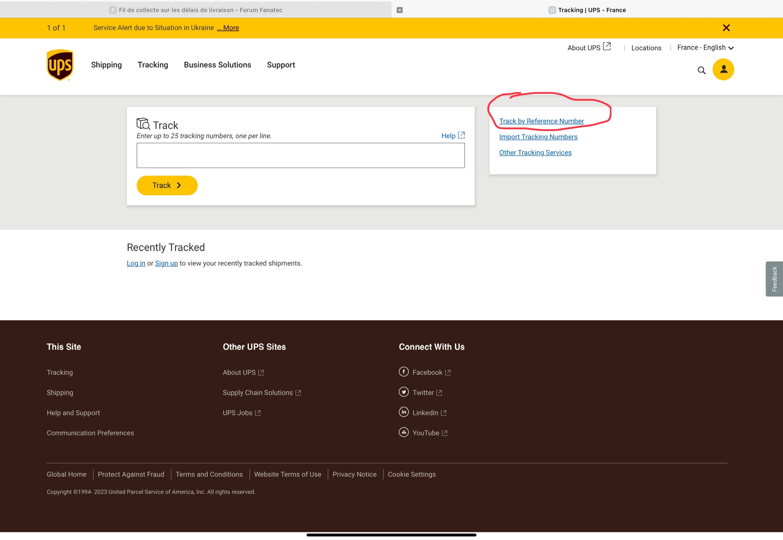
Task: Open Website Terms of Use link
Action: pyautogui.click(x=288, y=474)
